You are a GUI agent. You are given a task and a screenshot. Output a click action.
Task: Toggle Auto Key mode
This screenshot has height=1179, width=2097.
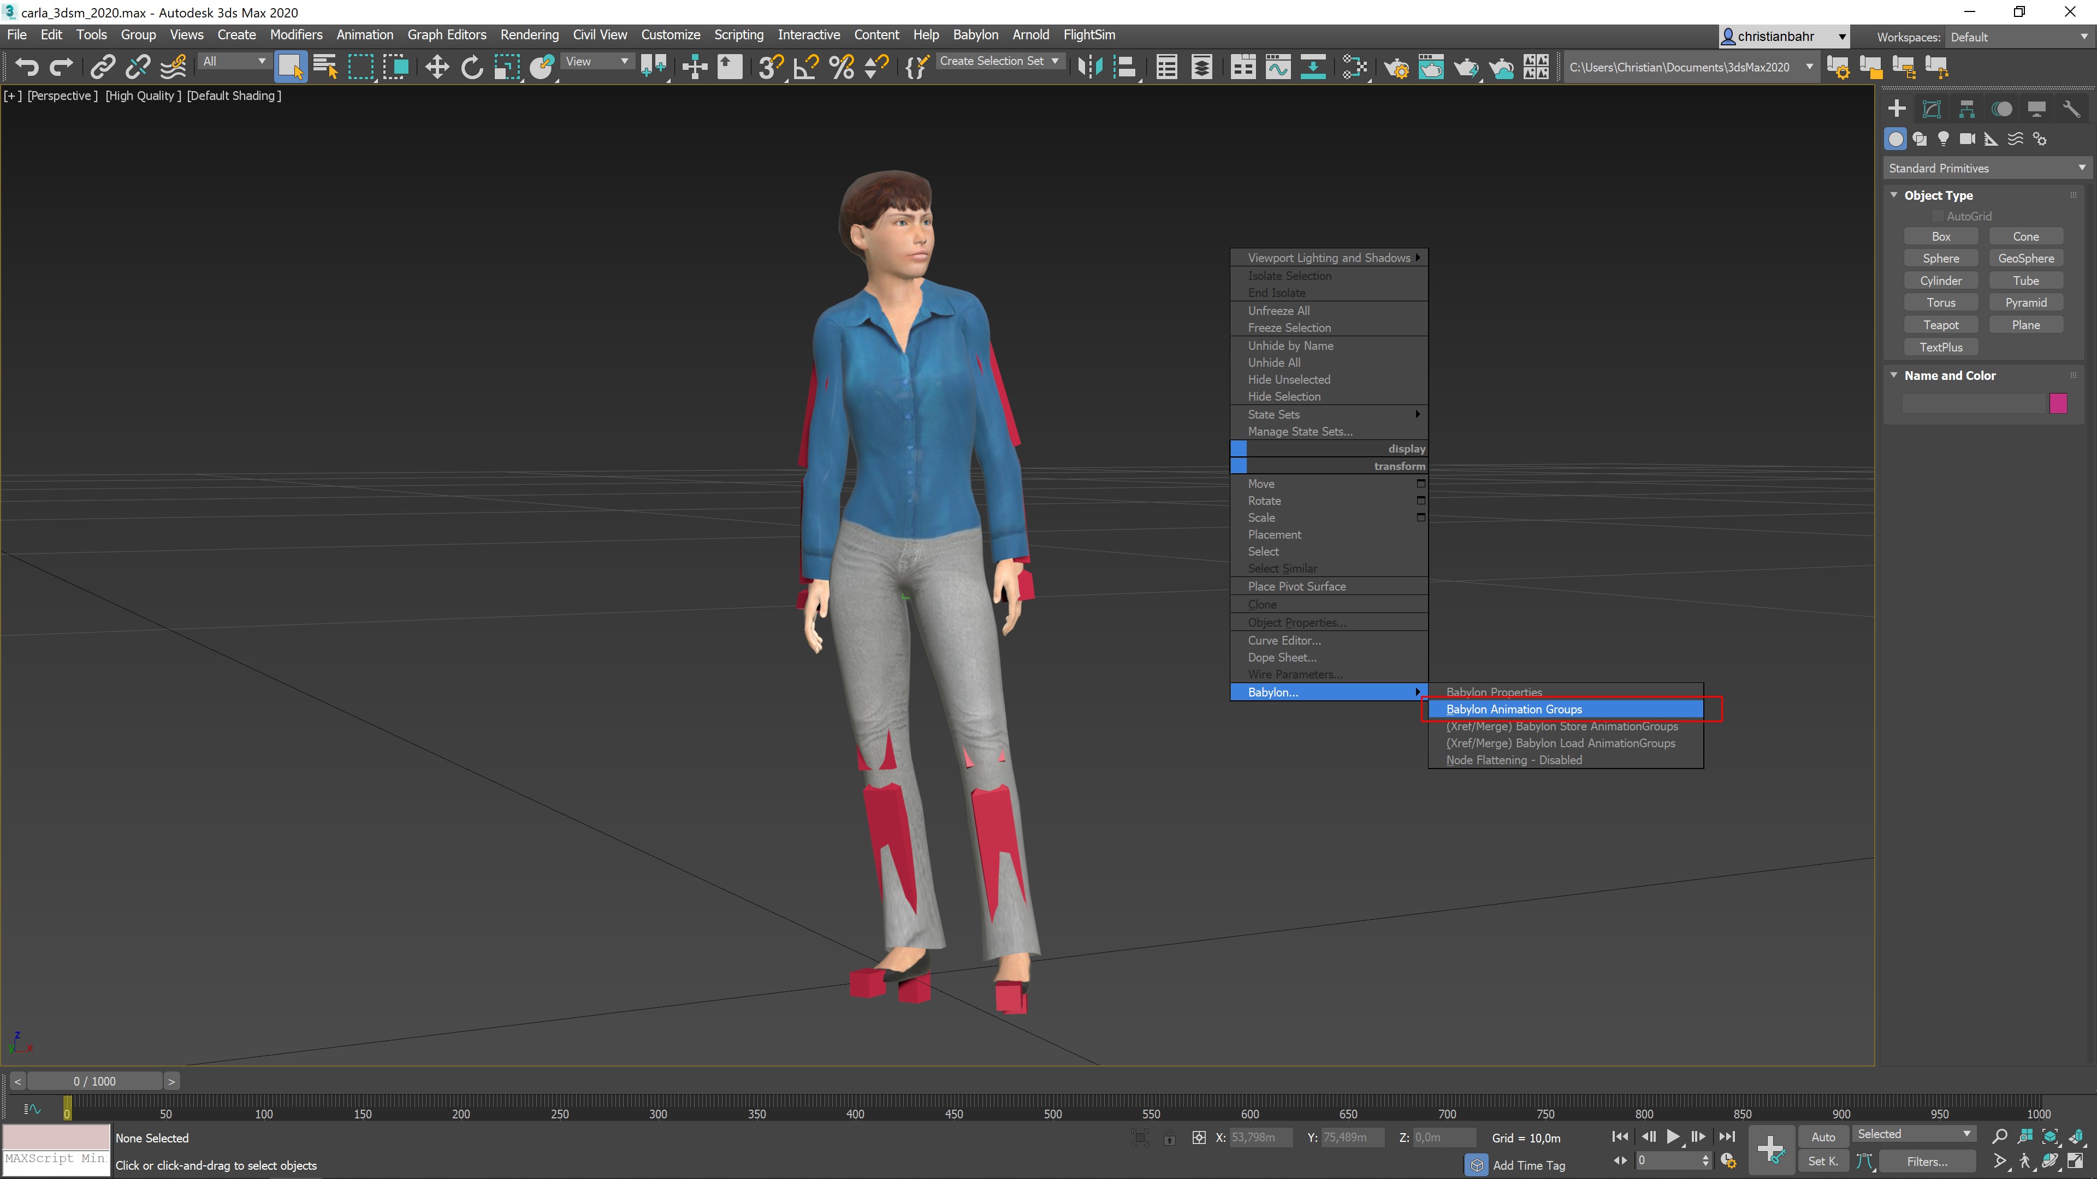point(1823,1136)
